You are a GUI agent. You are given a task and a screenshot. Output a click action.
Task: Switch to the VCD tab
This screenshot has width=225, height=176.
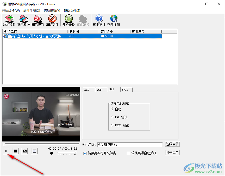coord(101,90)
